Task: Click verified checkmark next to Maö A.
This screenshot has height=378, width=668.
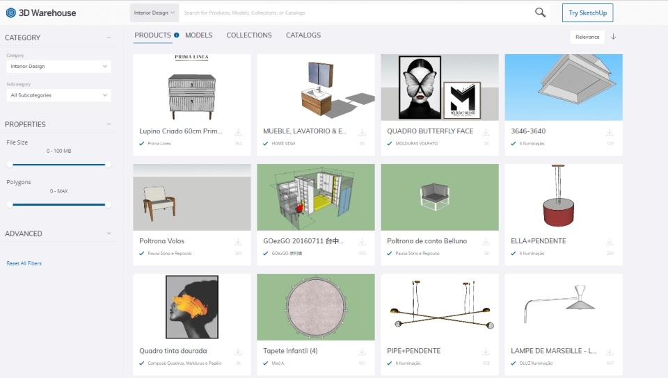Action: (x=265, y=363)
